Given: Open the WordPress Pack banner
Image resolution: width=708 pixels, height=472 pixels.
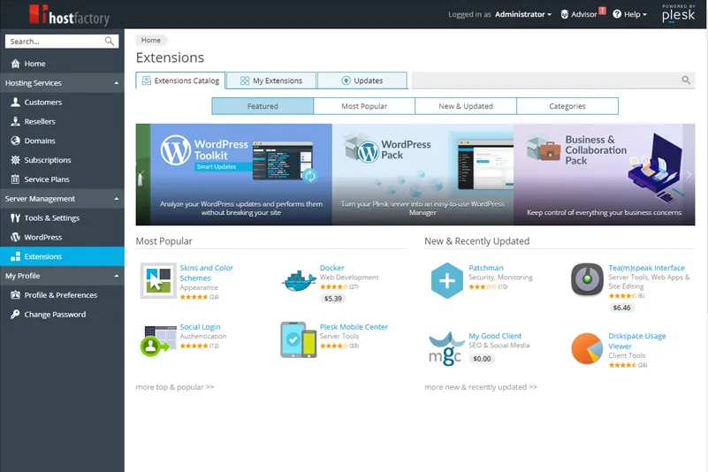Looking at the screenshot, I should 423,174.
